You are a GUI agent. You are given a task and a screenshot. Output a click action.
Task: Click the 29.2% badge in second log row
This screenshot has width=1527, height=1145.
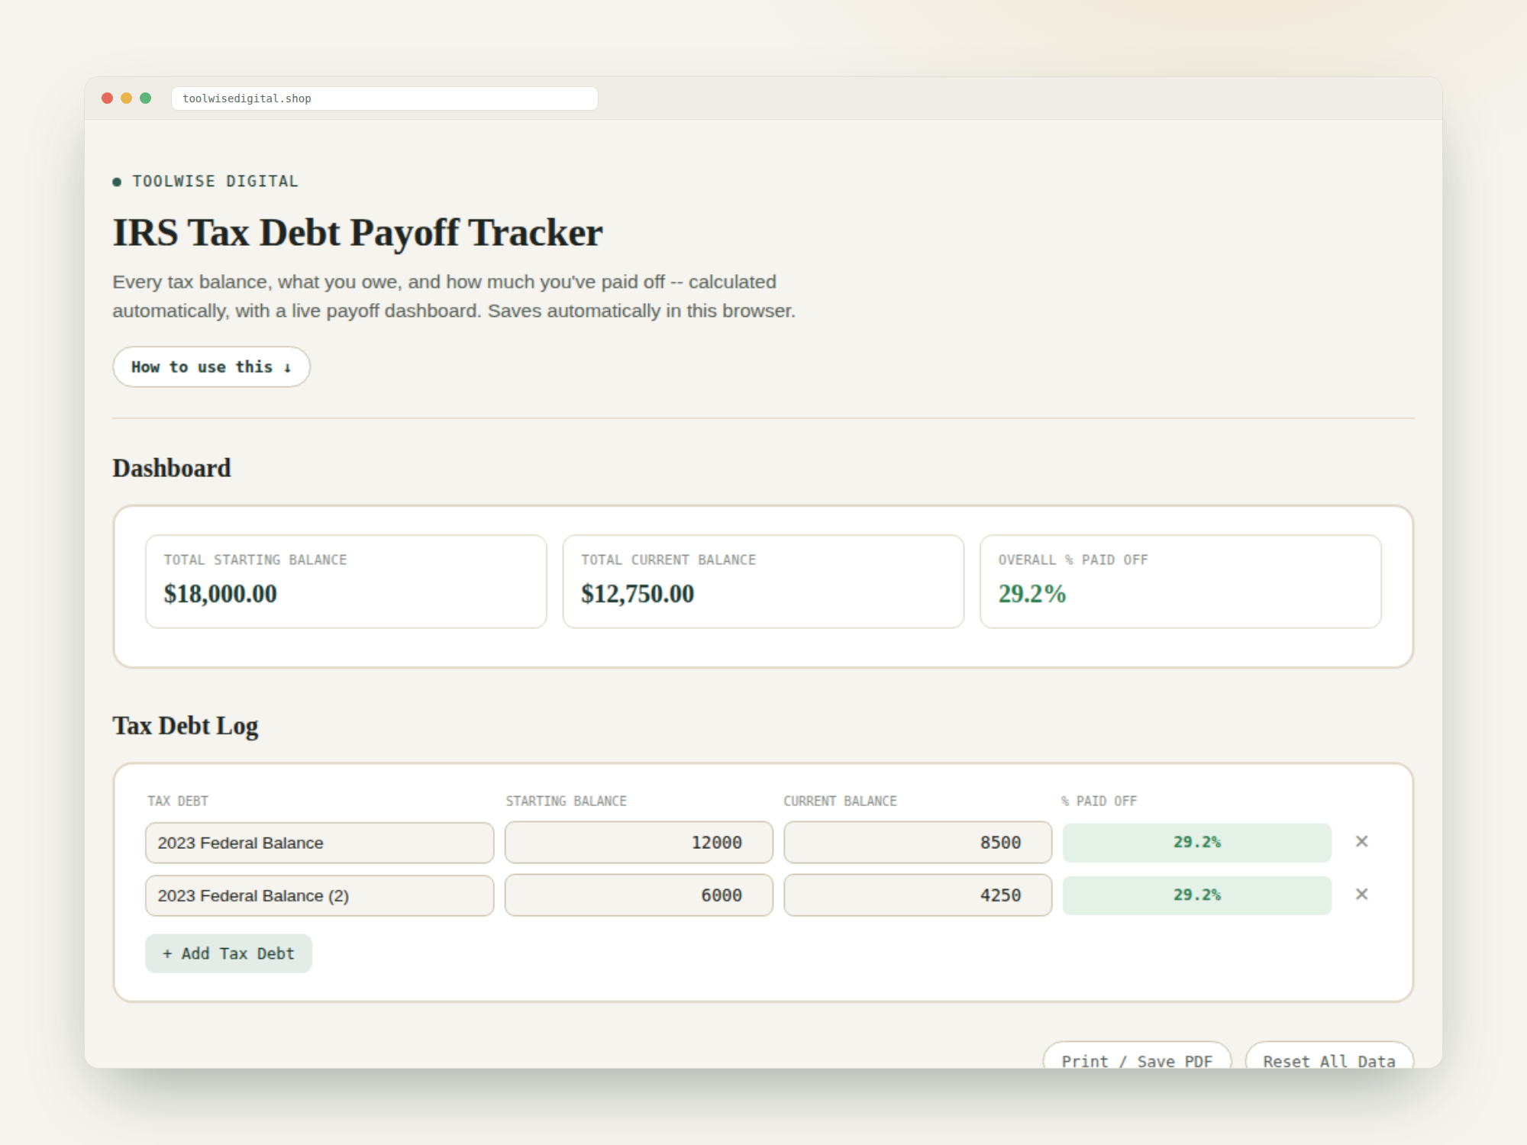tap(1196, 895)
